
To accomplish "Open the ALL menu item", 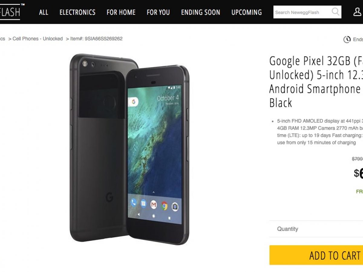I will pos(44,12).
